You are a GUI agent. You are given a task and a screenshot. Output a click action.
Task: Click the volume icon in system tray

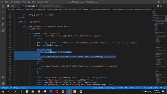coord(148,92)
